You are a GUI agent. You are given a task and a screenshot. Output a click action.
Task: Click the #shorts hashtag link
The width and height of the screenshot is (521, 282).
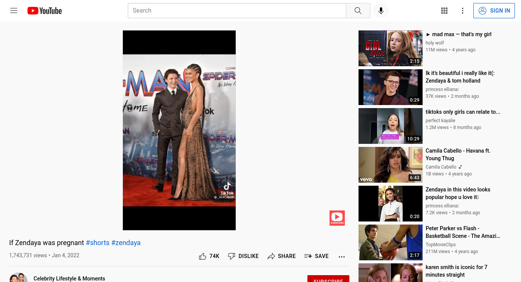[98, 243]
